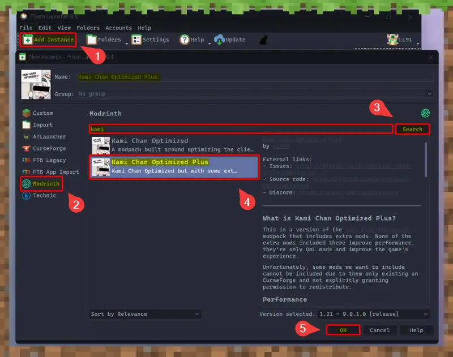Click the Search button

click(413, 129)
